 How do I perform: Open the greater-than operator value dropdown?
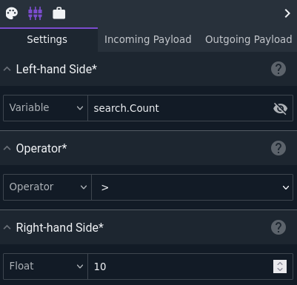(192, 187)
